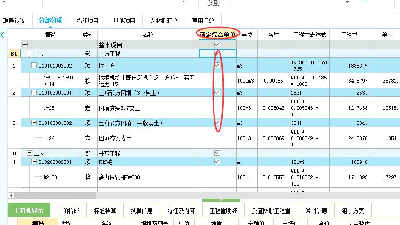Toggle lock checkbox for 土(石)方回填(一般素土)
This screenshot has height=225, width=400.
click(217, 123)
